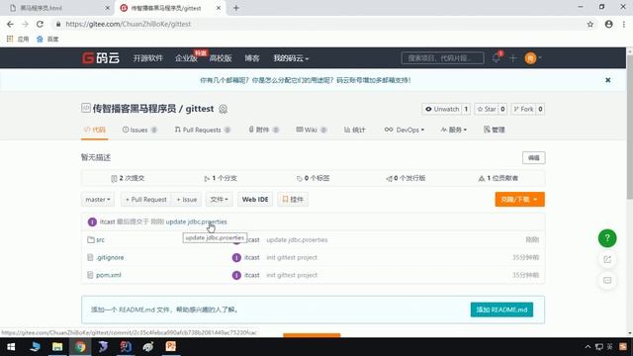The image size is (633, 356).
Task: Open the Windows Start menu
Action: pos(11,347)
